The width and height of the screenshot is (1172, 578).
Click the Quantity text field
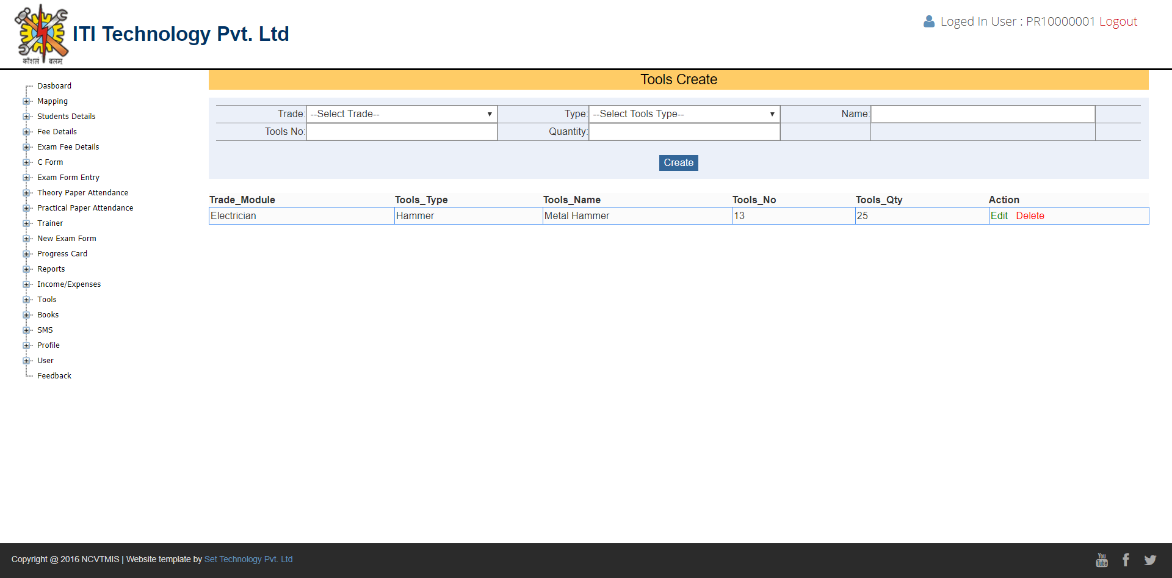pos(684,132)
